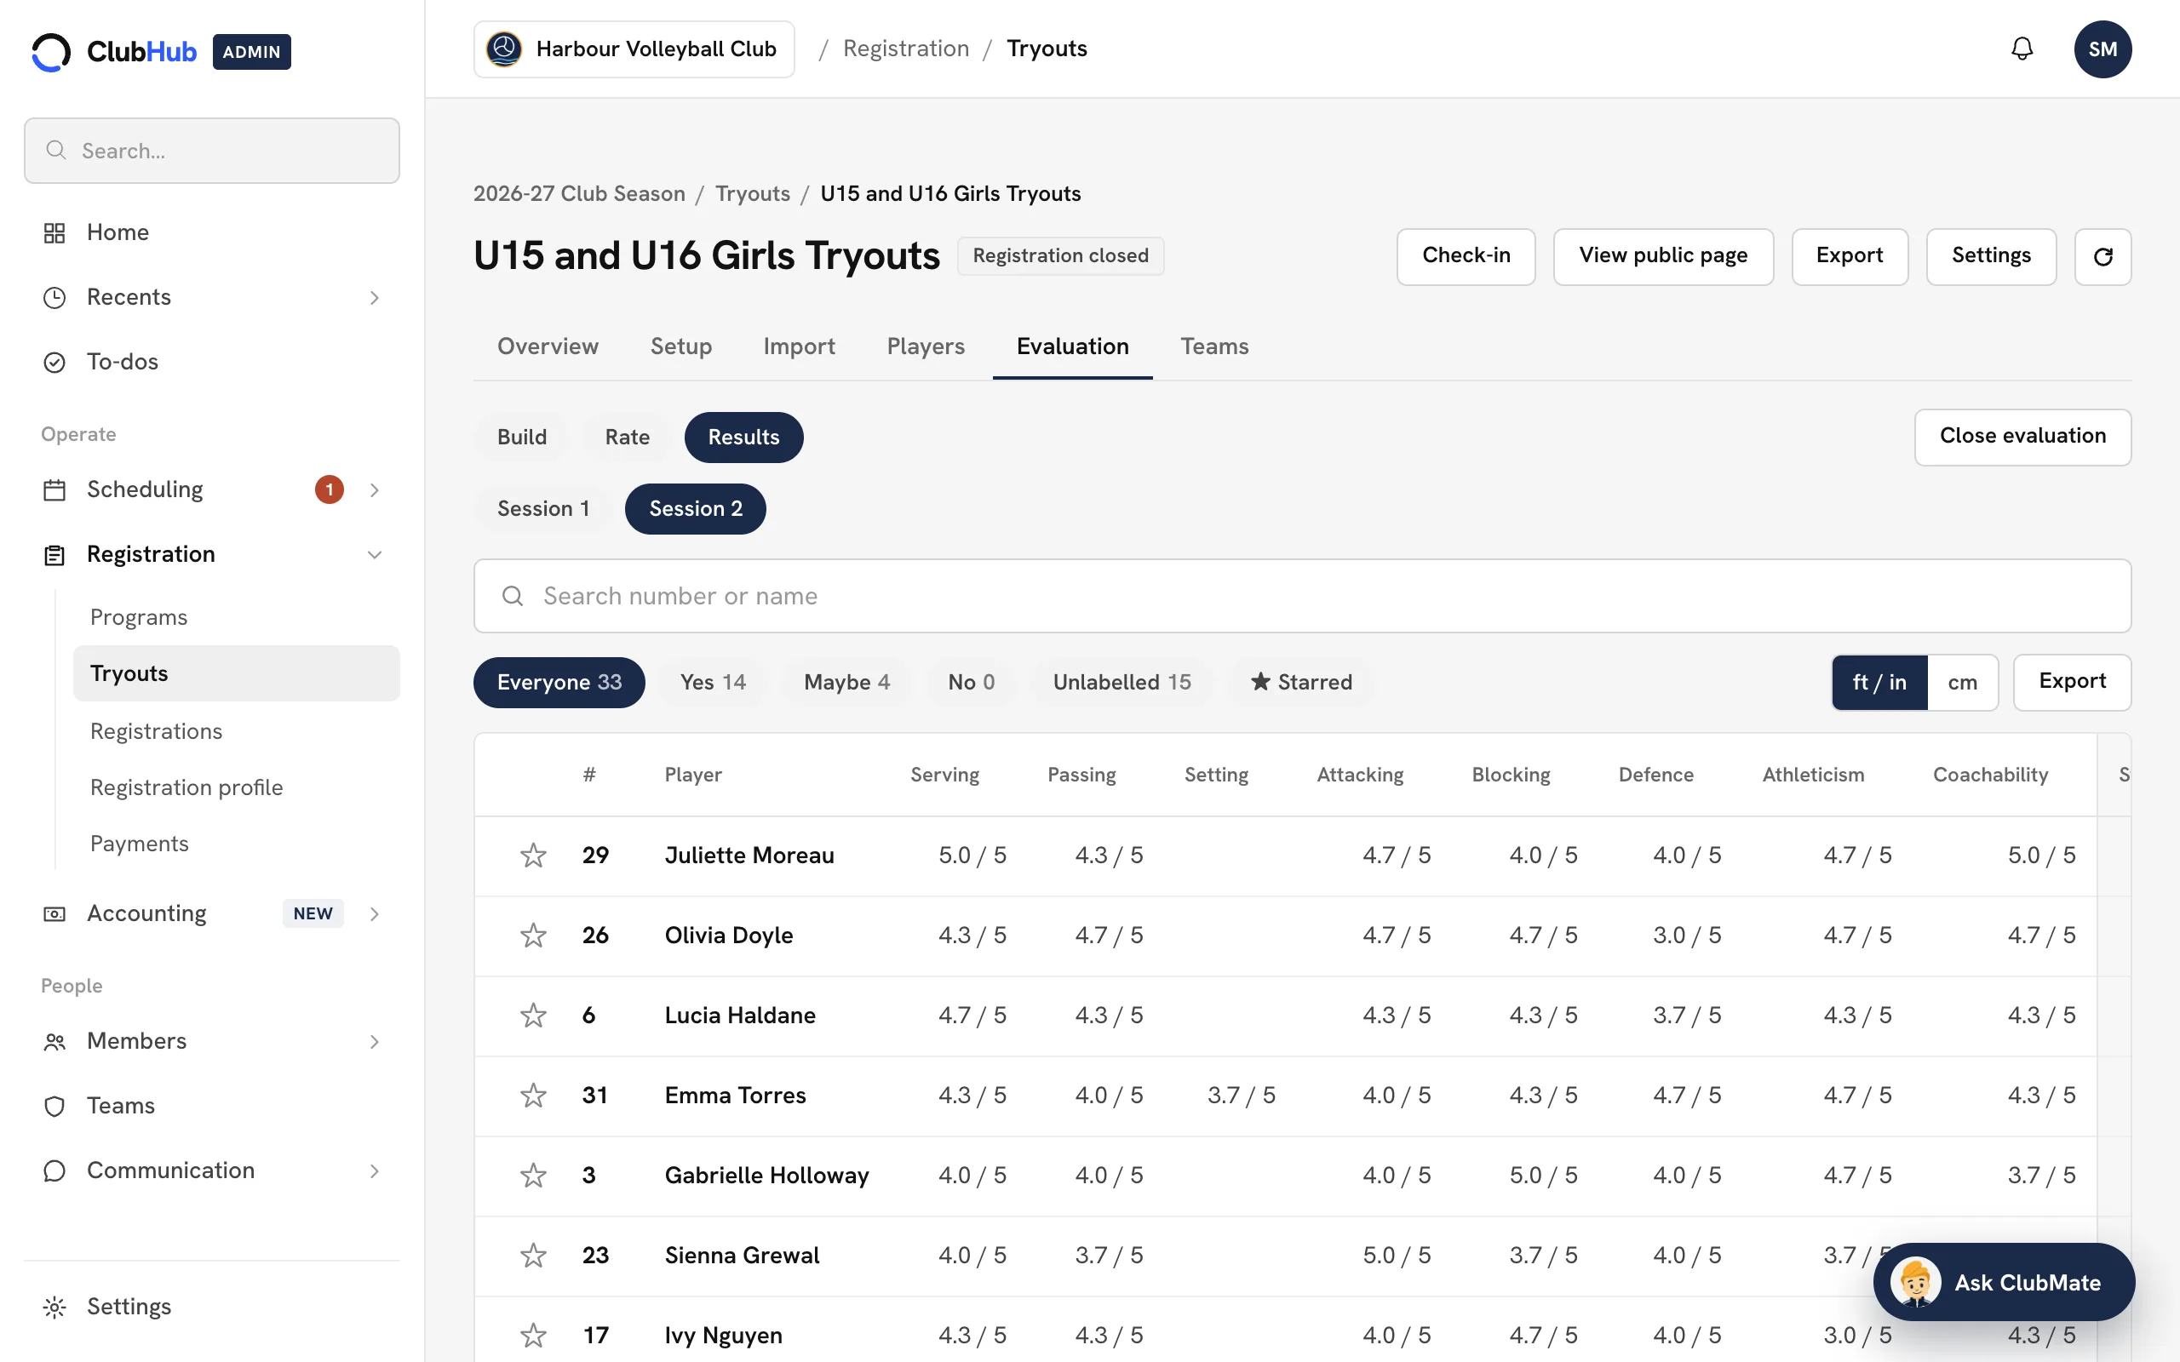The height and width of the screenshot is (1362, 2180).
Task: Star Gabrielle Holloway
Action: pyautogui.click(x=533, y=1176)
